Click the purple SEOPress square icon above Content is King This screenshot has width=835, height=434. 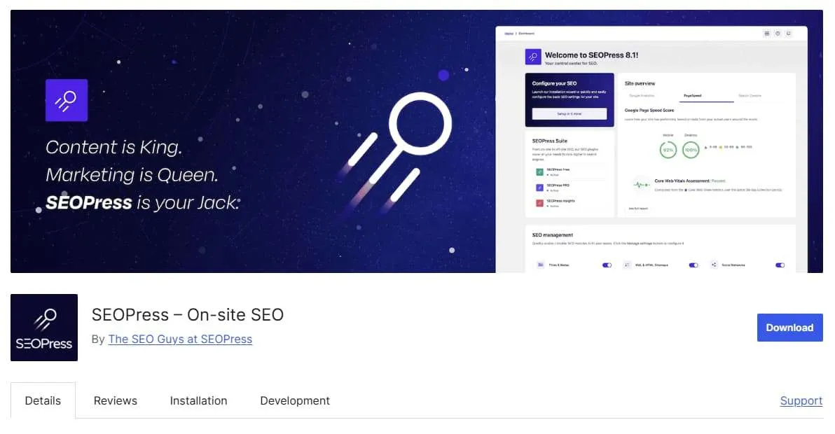point(67,100)
